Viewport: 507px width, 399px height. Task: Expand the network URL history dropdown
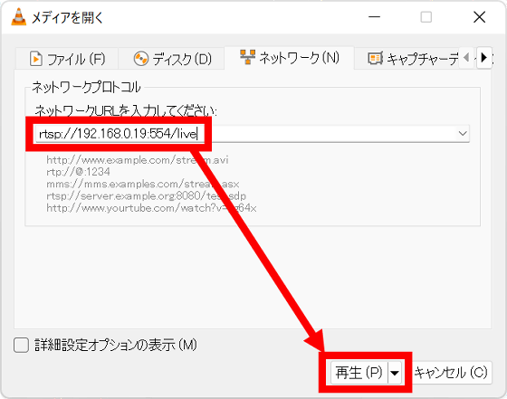click(x=463, y=133)
